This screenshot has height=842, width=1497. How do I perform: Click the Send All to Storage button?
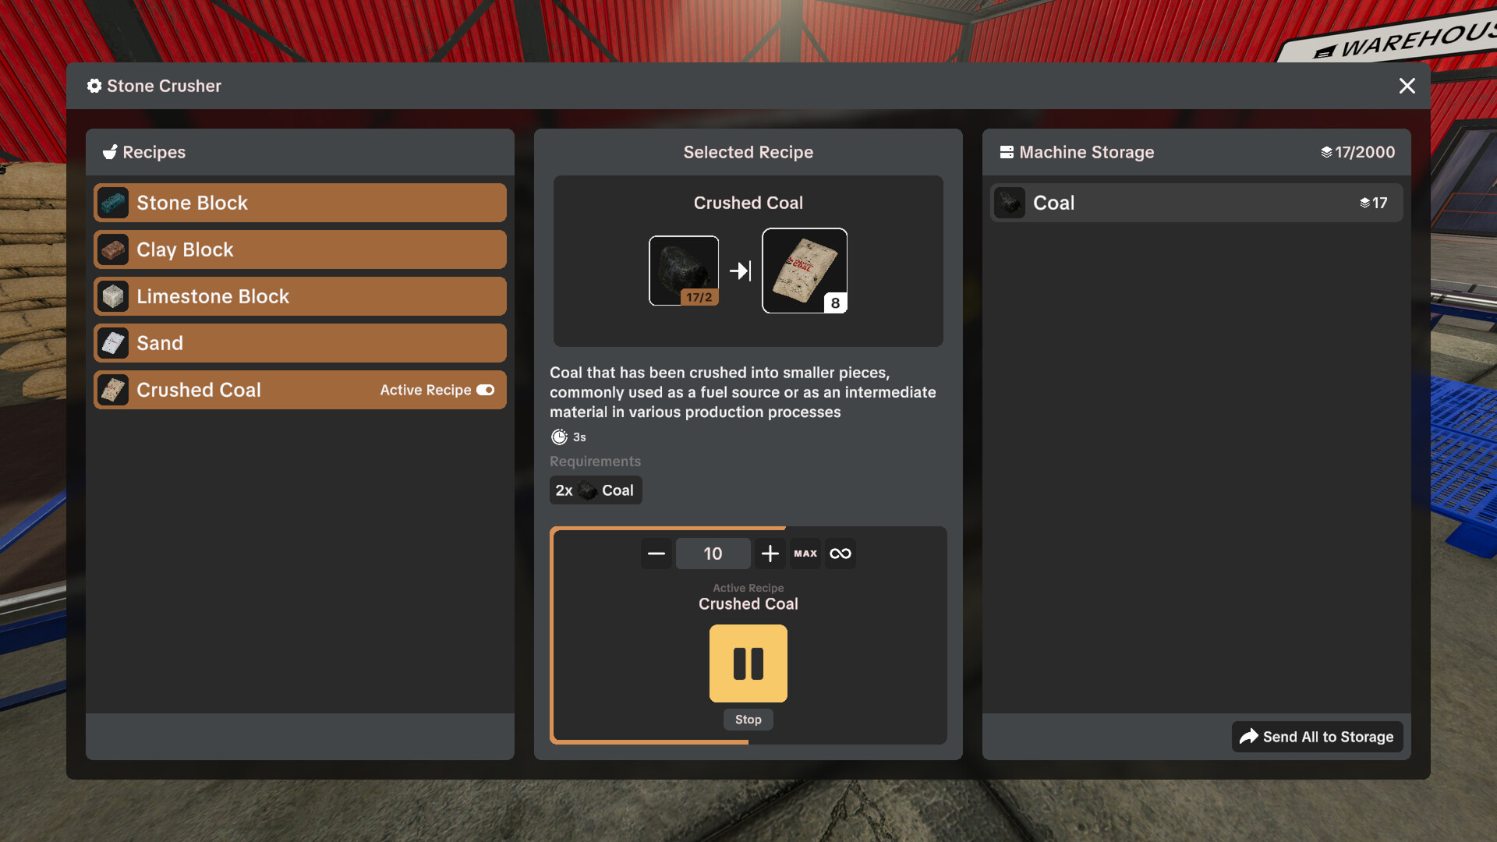point(1316,737)
